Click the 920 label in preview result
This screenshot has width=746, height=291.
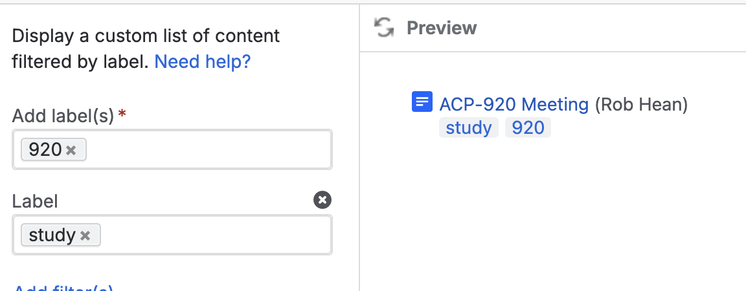tap(528, 127)
